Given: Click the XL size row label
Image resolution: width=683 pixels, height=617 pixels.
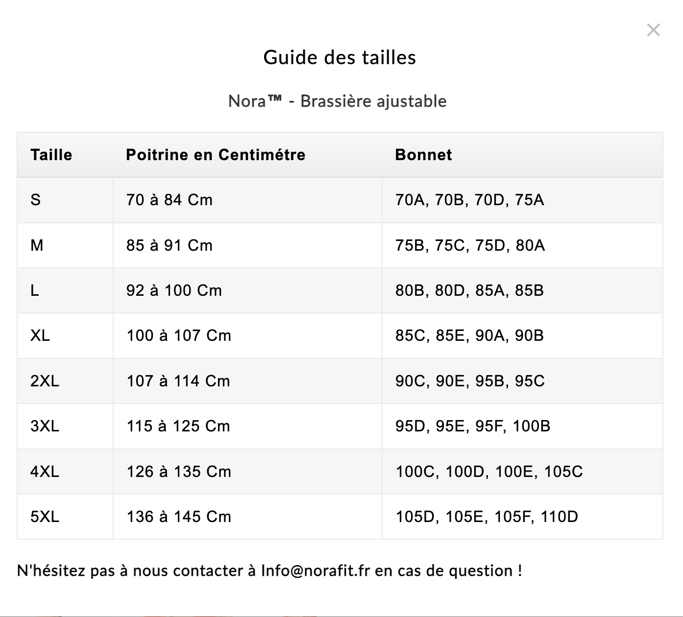Looking at the screenshot, I should coord(40,336).
